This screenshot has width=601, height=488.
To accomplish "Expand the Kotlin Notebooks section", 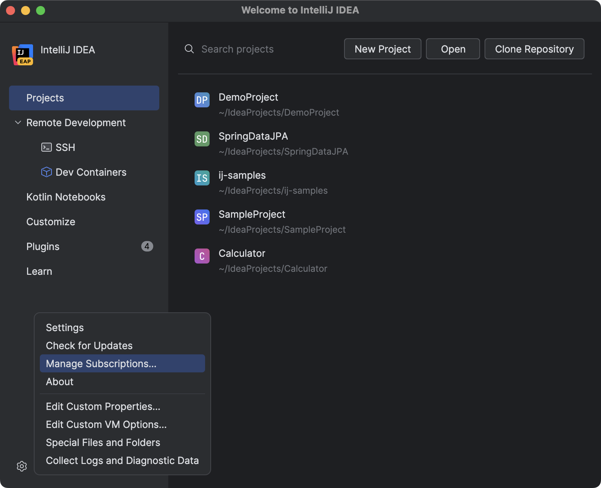I will [x=66, y=197].
